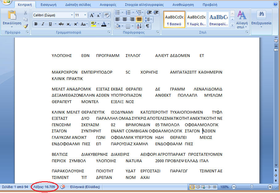Apply superscript formatting

pos(76,24)
